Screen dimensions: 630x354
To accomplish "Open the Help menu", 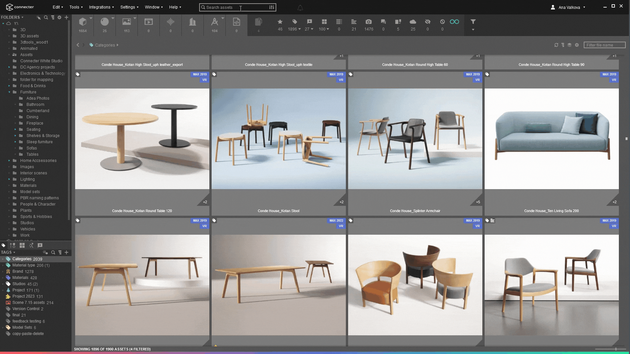I will 175,7.
